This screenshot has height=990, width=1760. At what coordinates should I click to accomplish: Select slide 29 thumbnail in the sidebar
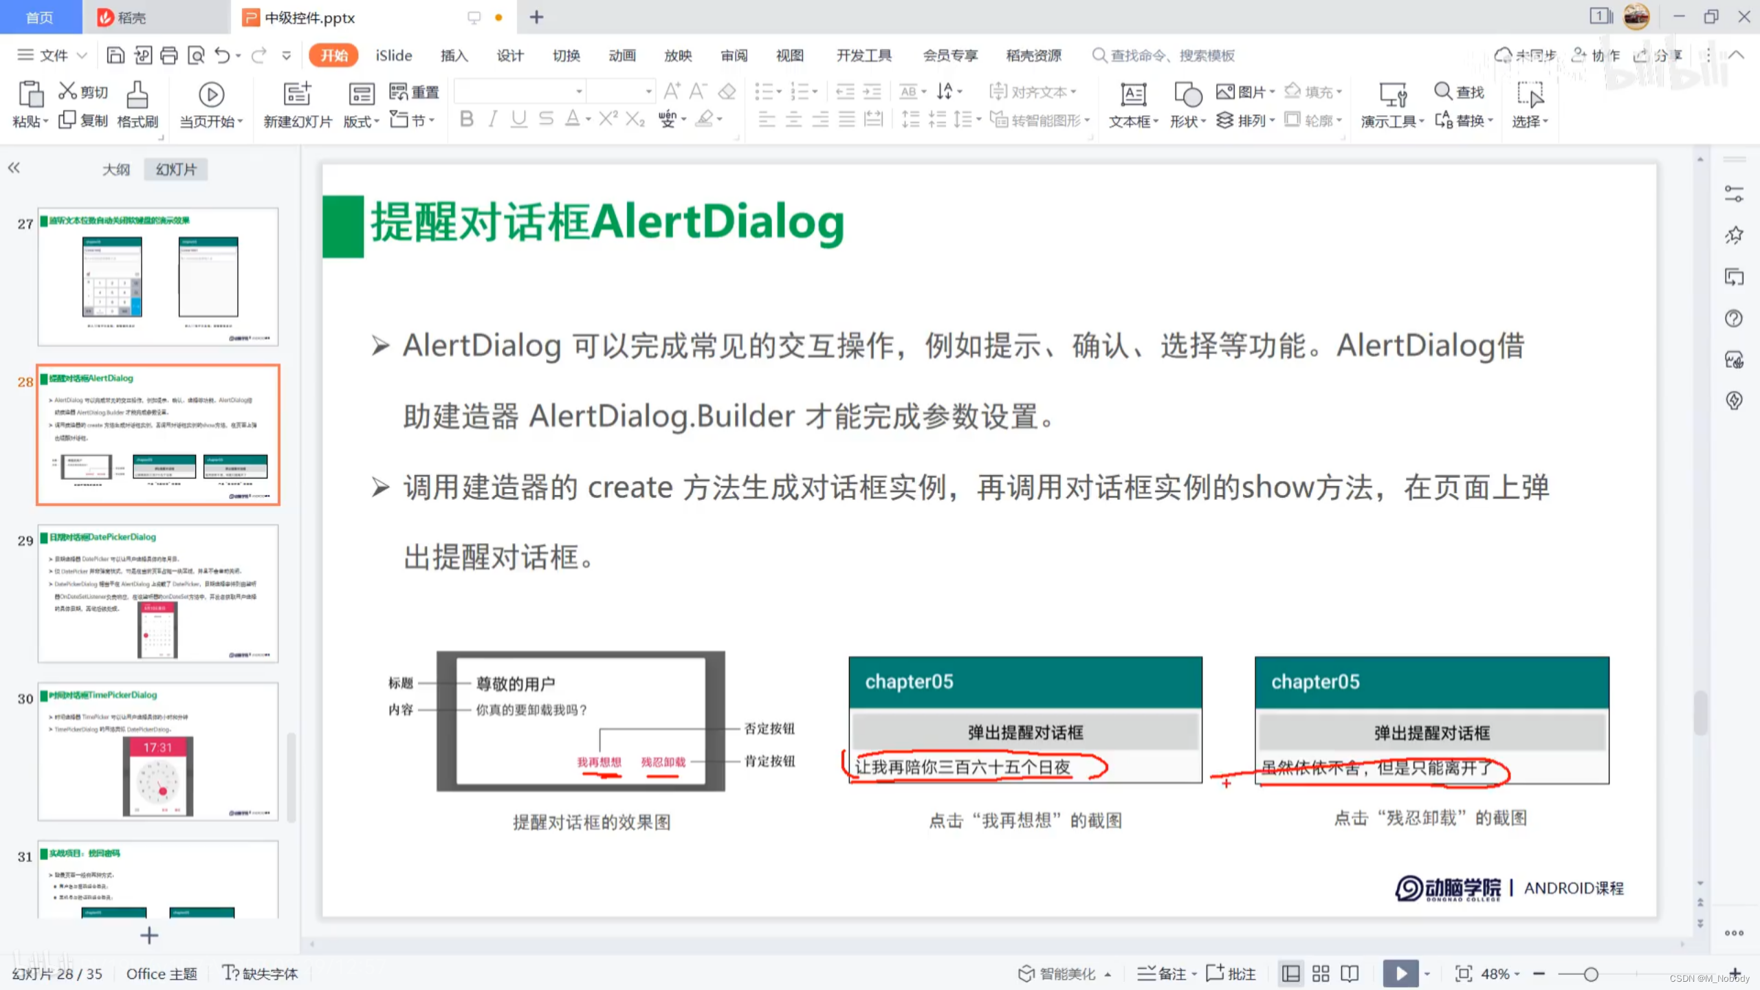coord(157,595)
